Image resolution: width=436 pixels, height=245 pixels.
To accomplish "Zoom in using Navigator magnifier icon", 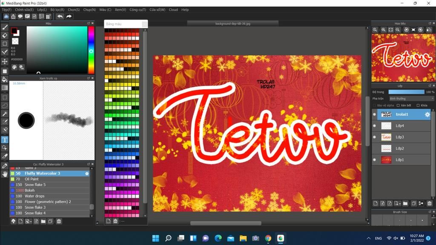I will [x=384, y=30].
